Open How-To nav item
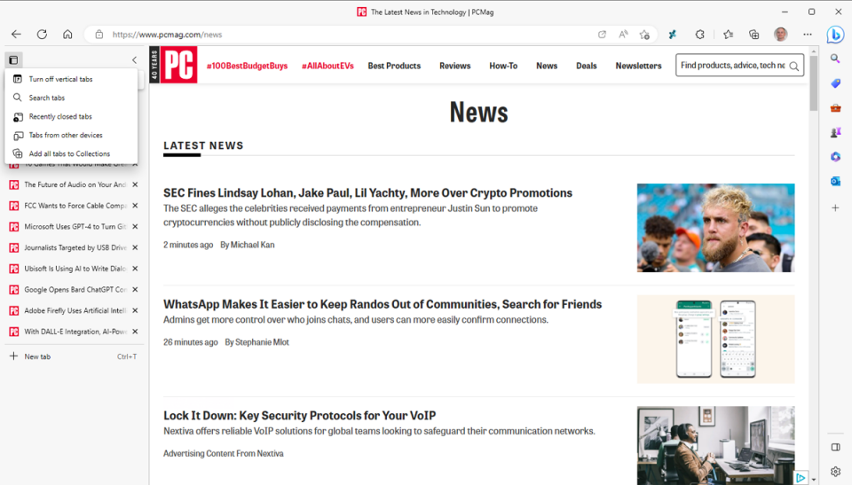The image size is (852, 485). [x=503, y=66]
